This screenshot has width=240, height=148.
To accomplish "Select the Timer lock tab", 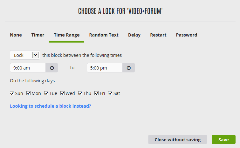I will pyautogui.click(x=38, y=35).
